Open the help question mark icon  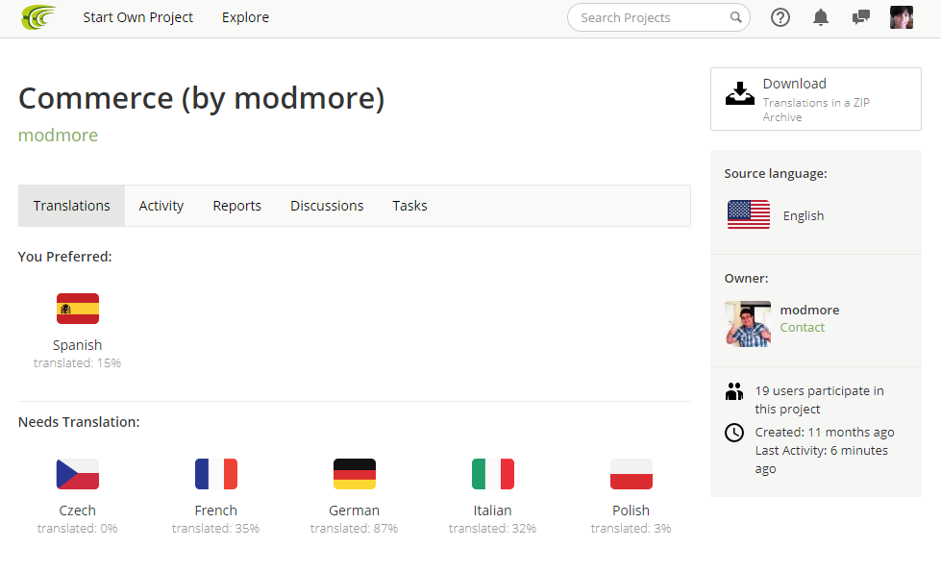[780, 17]
